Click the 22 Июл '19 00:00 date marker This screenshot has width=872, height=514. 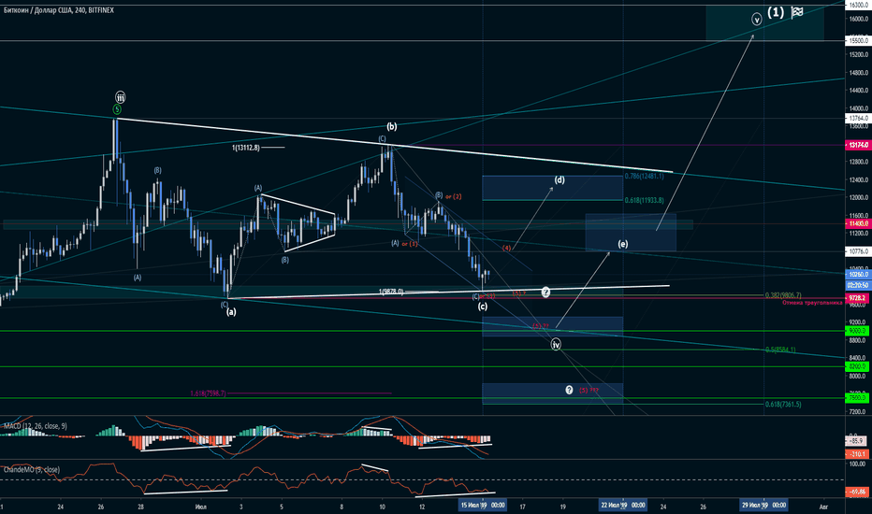[x=623, y=505]
